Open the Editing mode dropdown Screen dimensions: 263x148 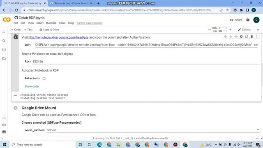[244, 30]
